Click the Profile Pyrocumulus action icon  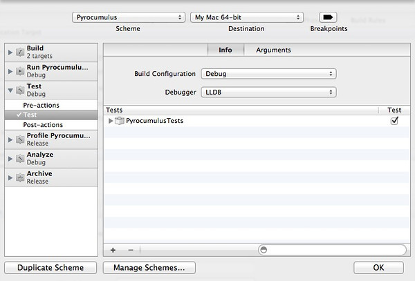pyautogui.click(x=20, y=139)
